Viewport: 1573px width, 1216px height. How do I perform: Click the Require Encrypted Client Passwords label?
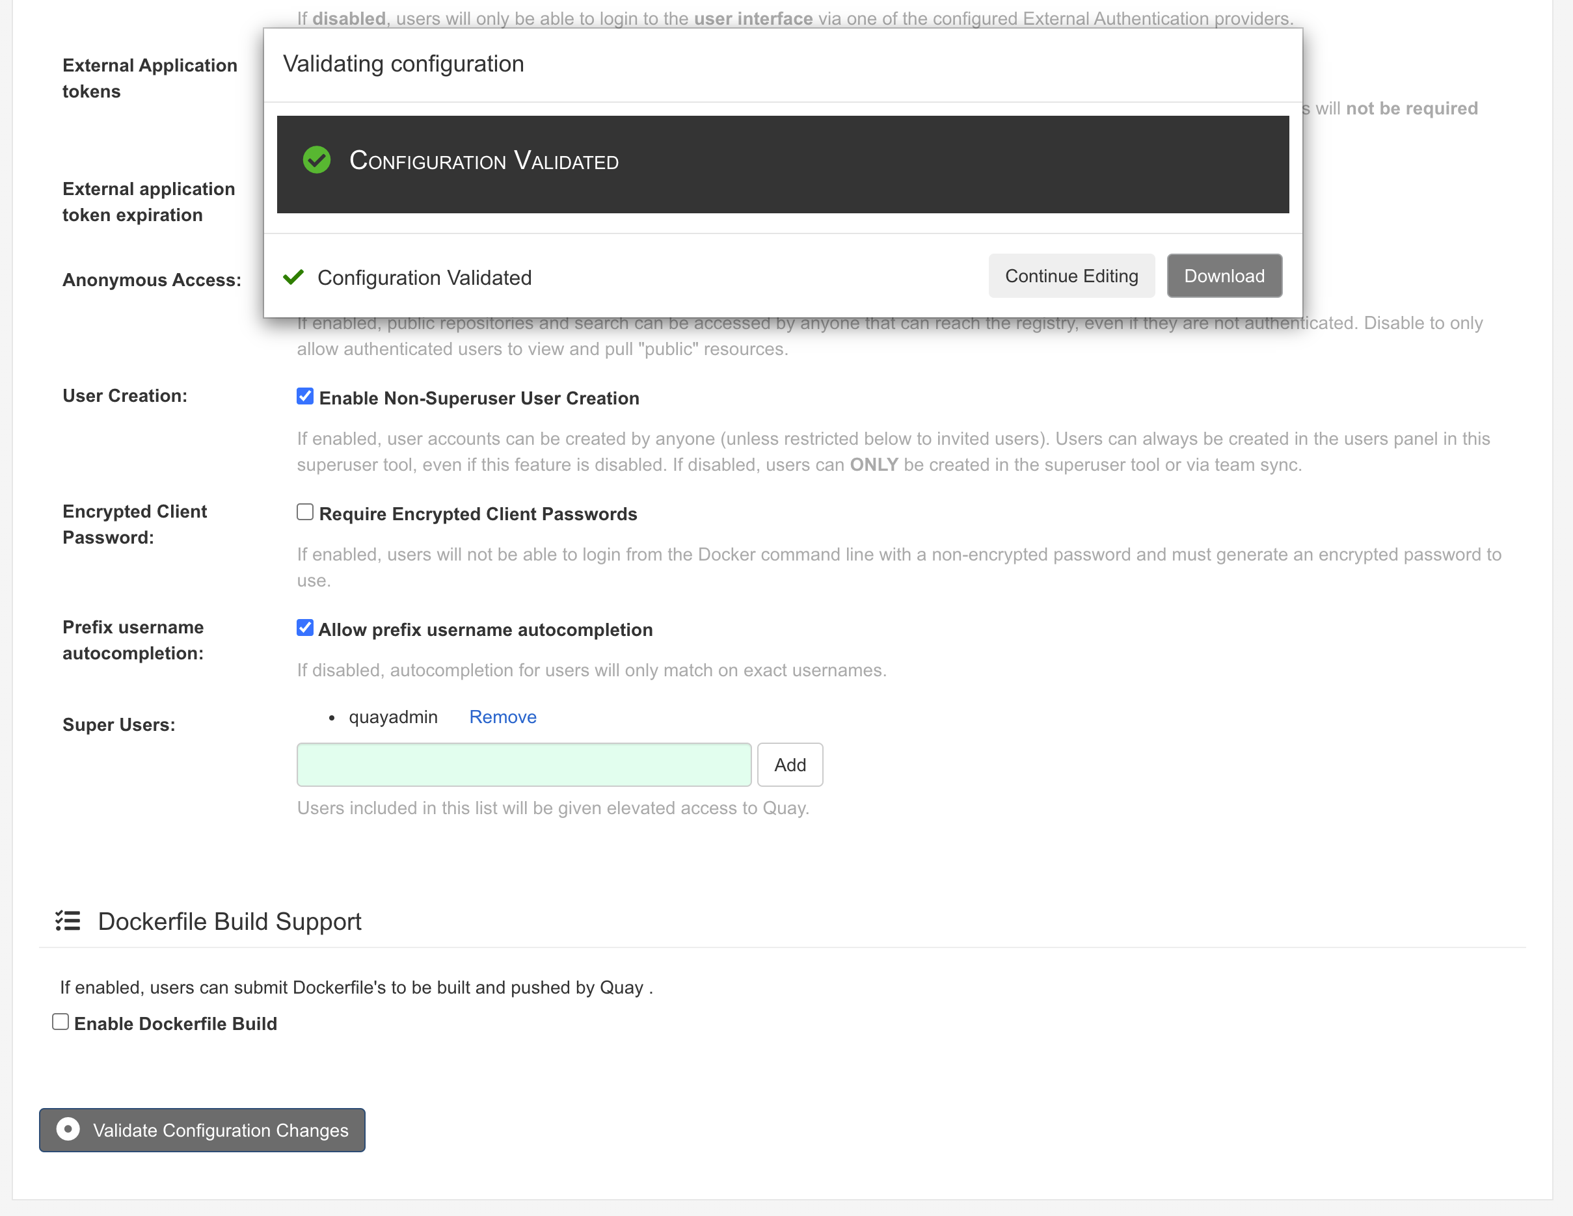[x=477, y=514]
